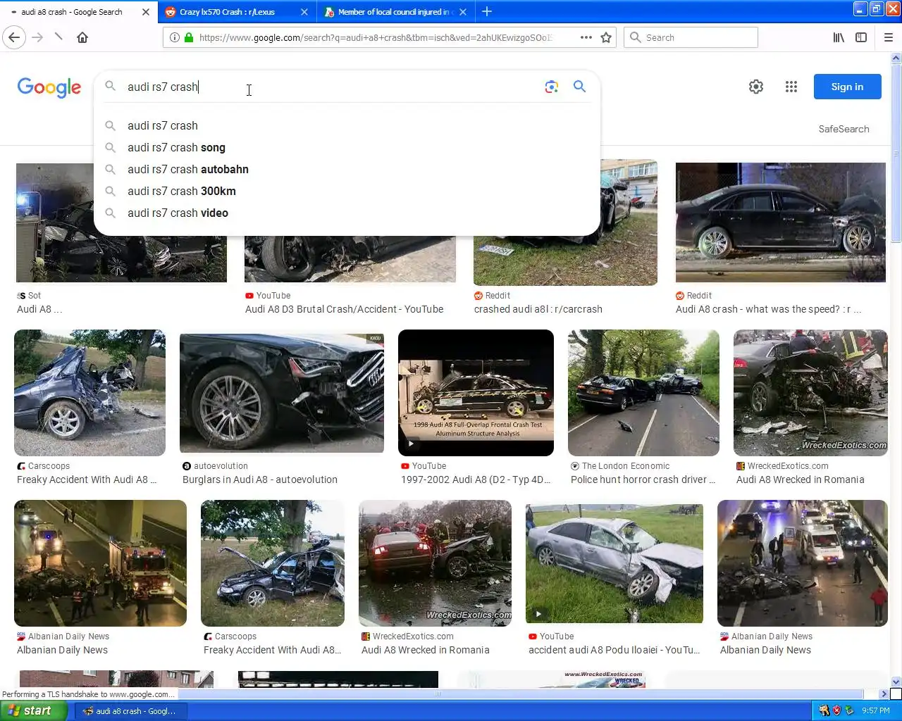The image size is (902, 721).
Task: Click the scrollbar down arrow
Action: (x=896, y=682)
